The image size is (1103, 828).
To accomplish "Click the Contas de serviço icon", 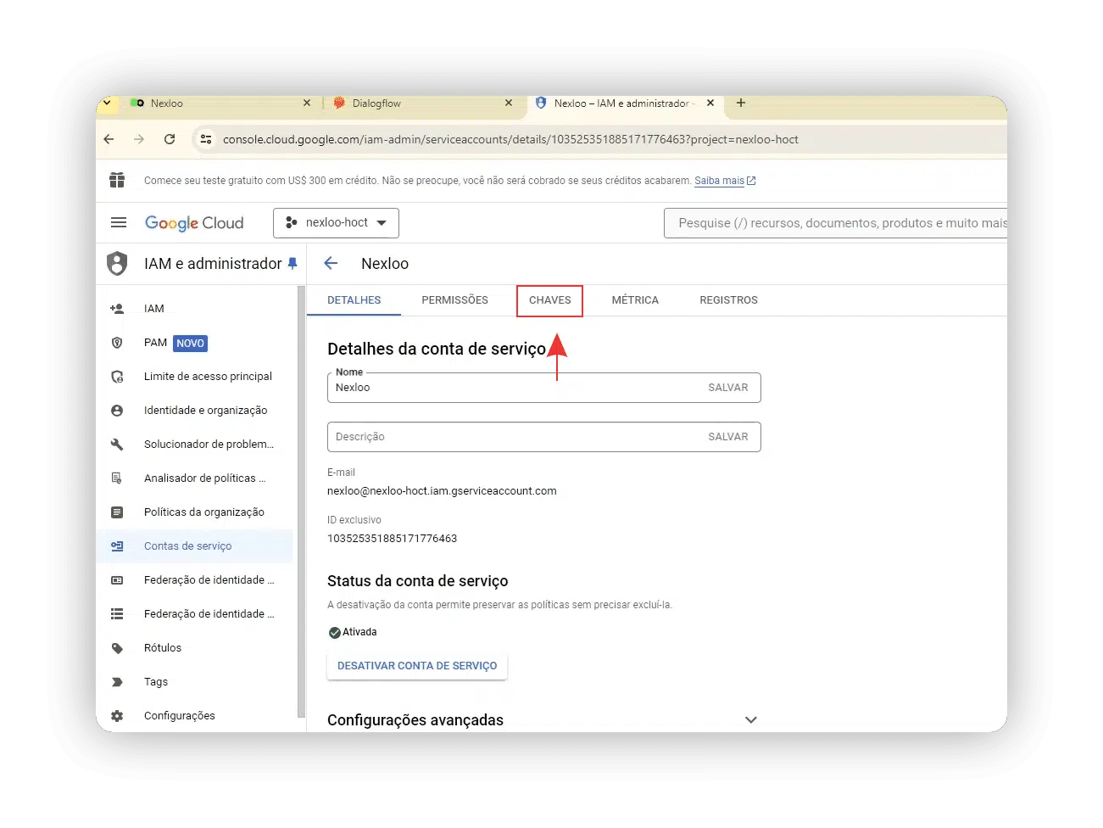I will pos(117,546).
